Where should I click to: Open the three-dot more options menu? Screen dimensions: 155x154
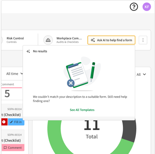click(143, 40)
